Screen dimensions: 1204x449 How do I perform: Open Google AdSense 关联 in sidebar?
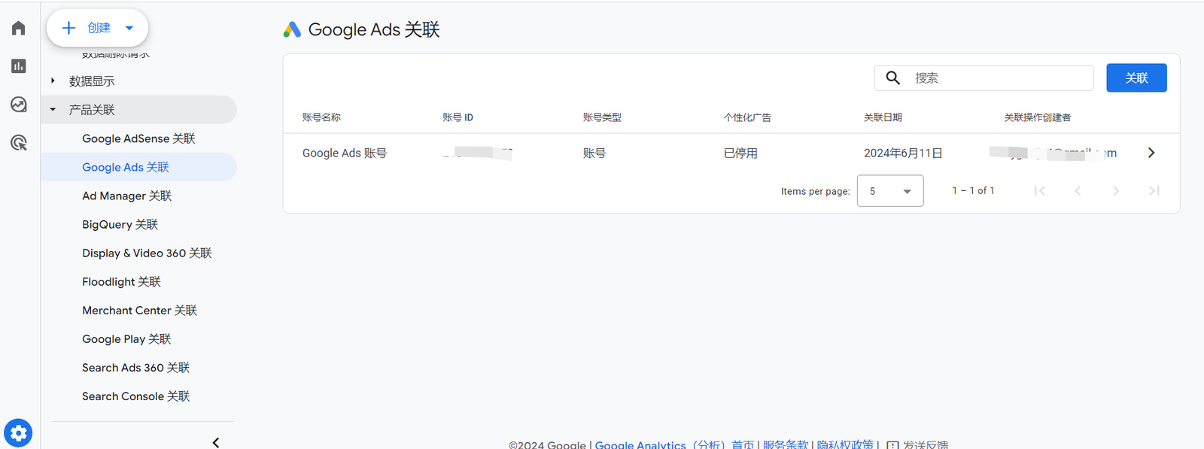[138, 138]
